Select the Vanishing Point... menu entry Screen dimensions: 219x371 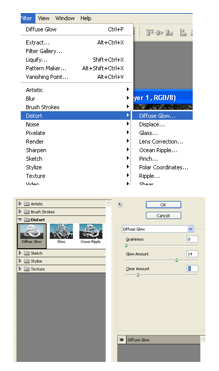pos(77,77)
